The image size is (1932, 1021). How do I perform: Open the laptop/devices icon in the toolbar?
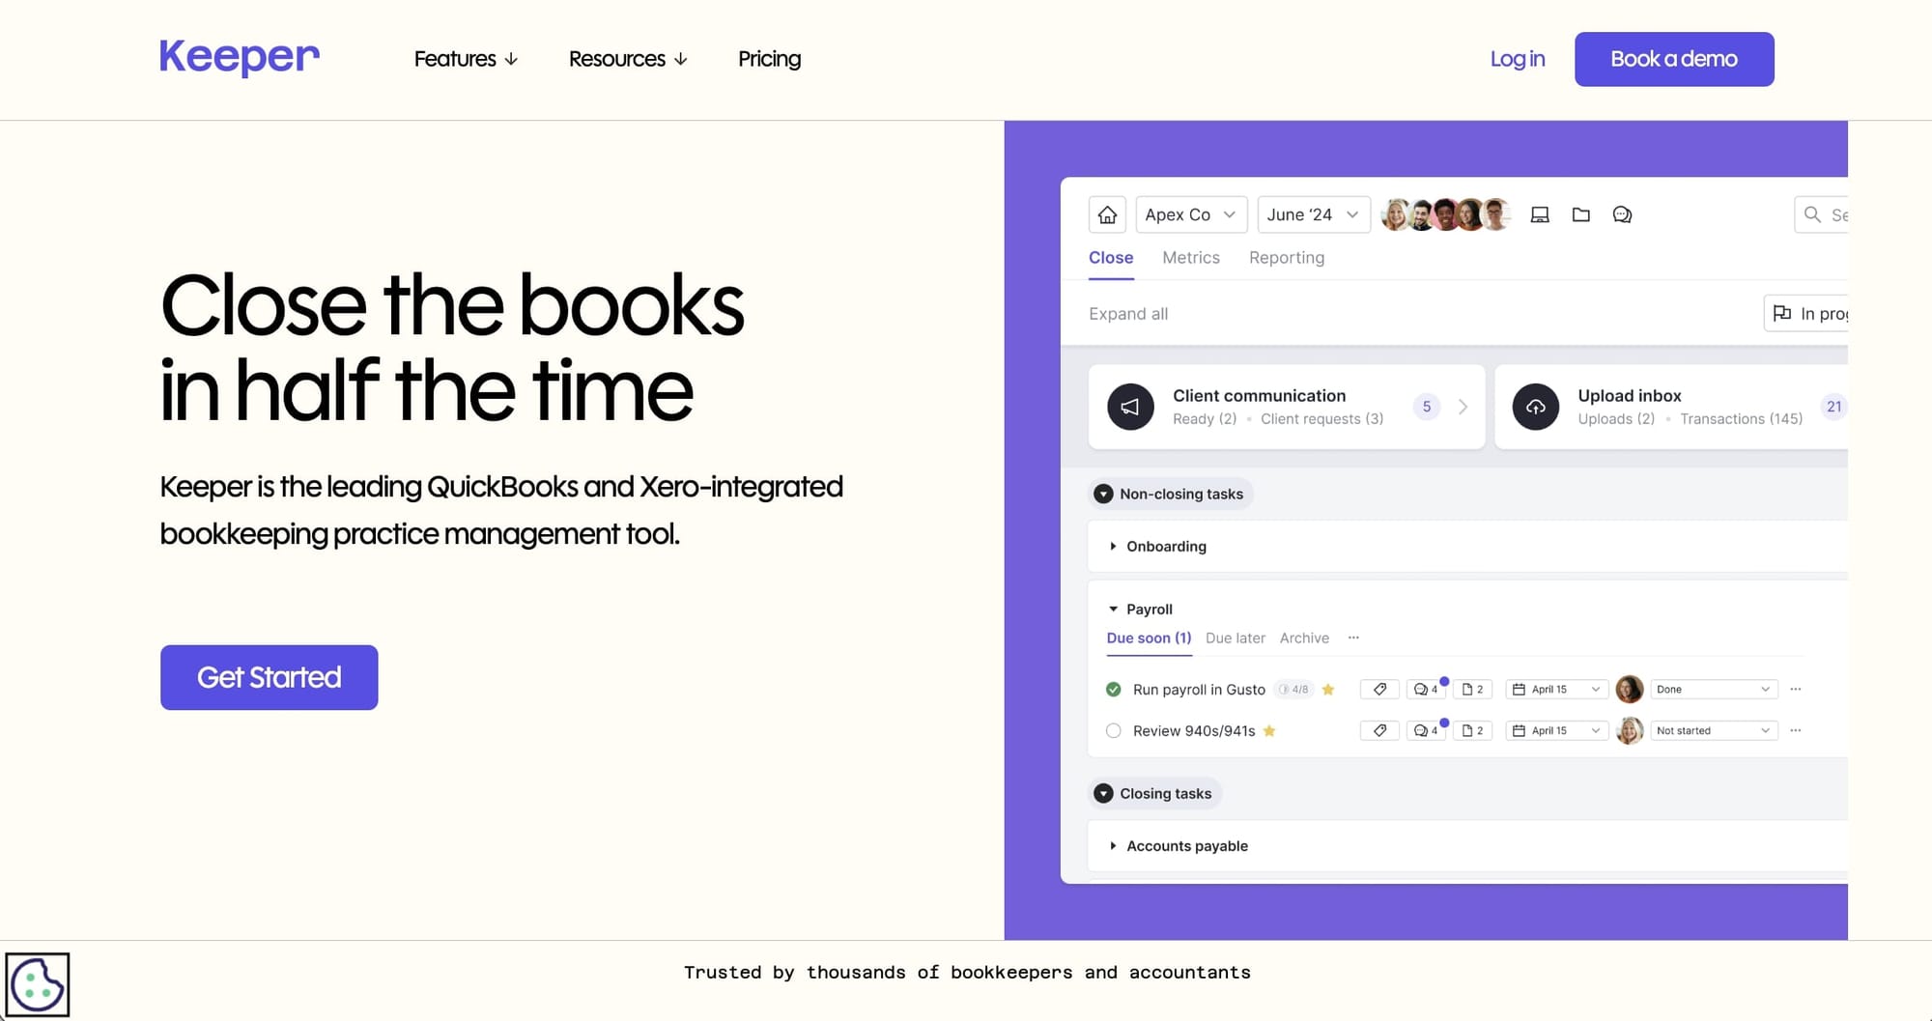(x=1540, y=214)
